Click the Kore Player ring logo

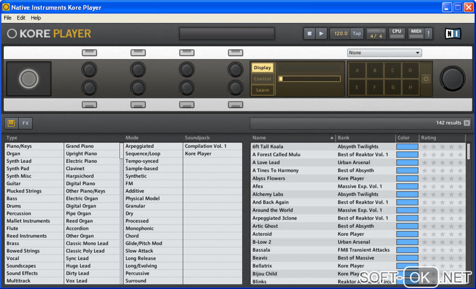tap(12, 34)
